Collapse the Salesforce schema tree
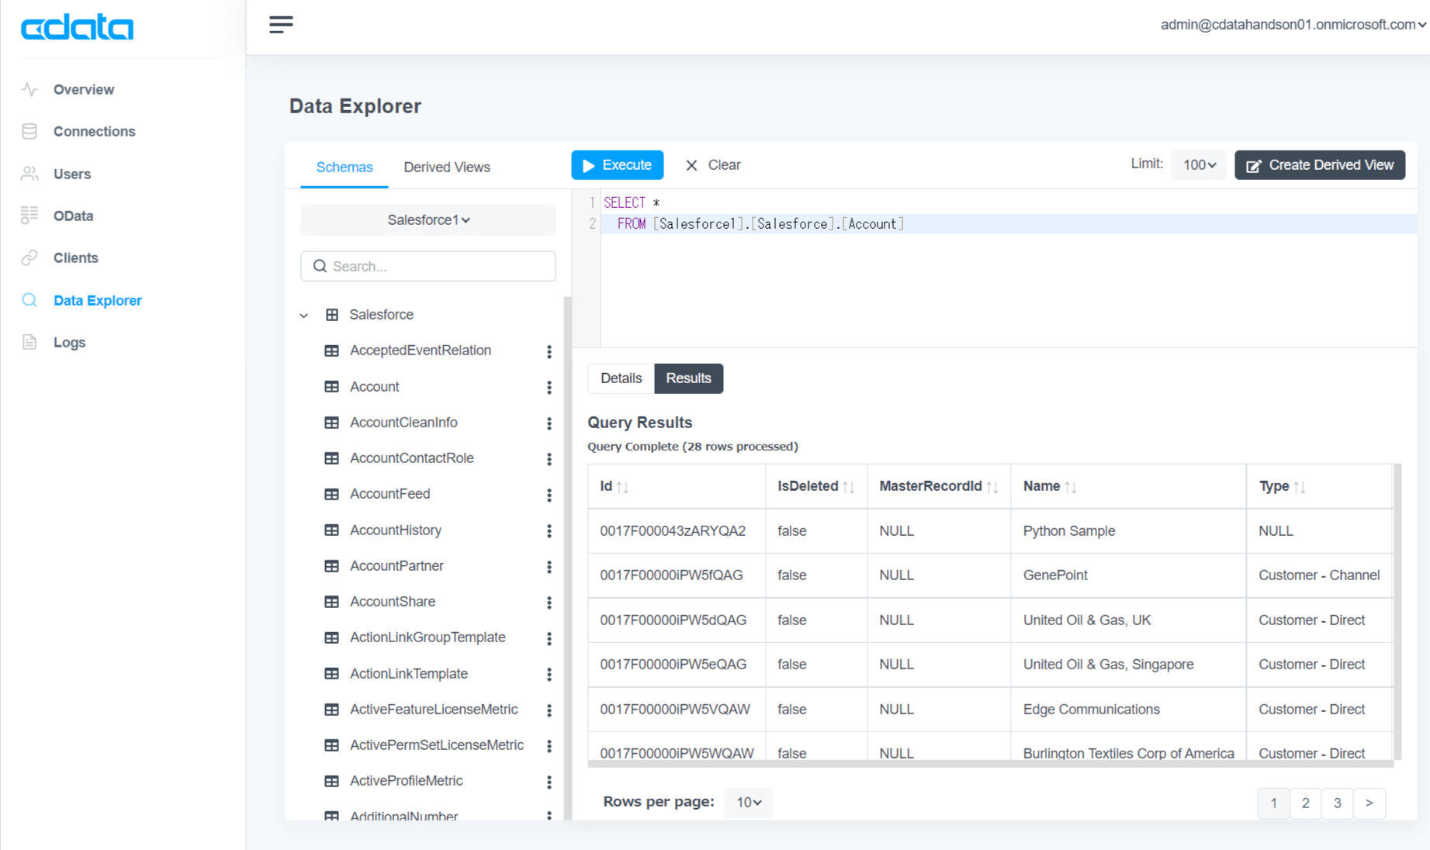This screenshot has width=1430, height=850. click(x=304, y=315)
